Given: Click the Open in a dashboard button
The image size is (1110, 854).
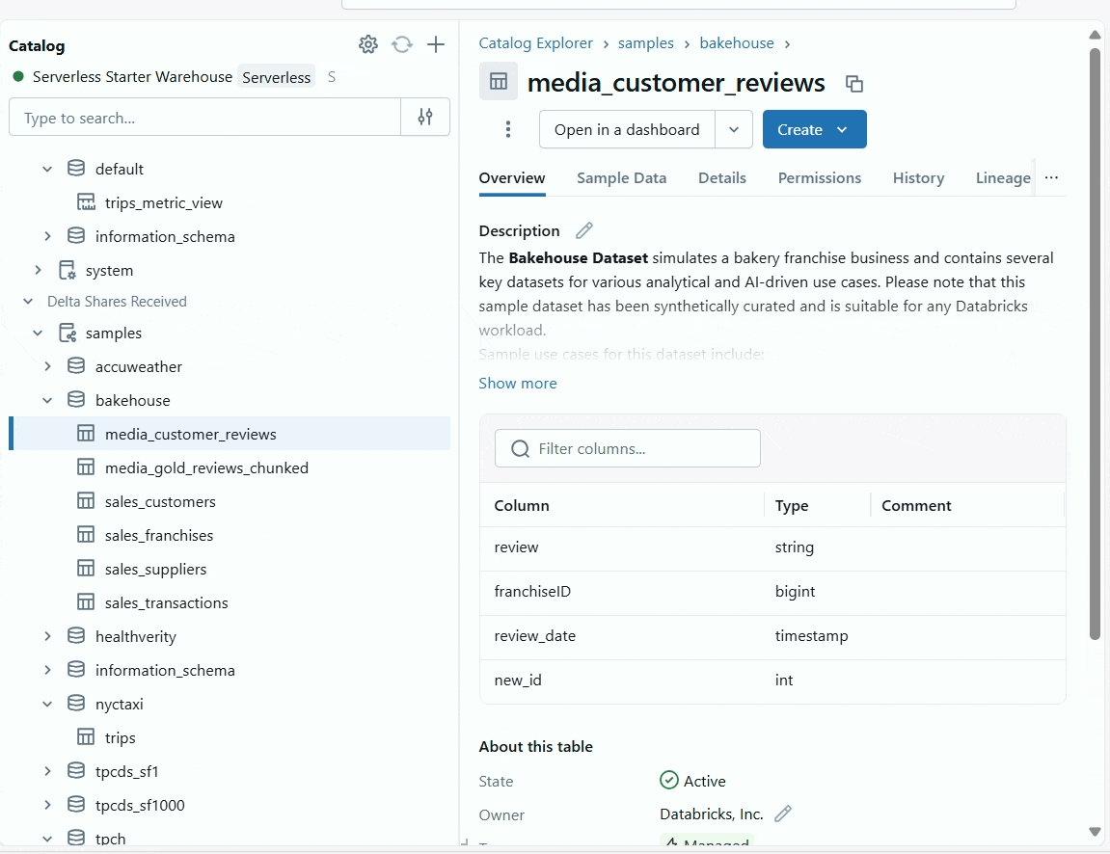Looking at the screenshot, I should 627,129.
